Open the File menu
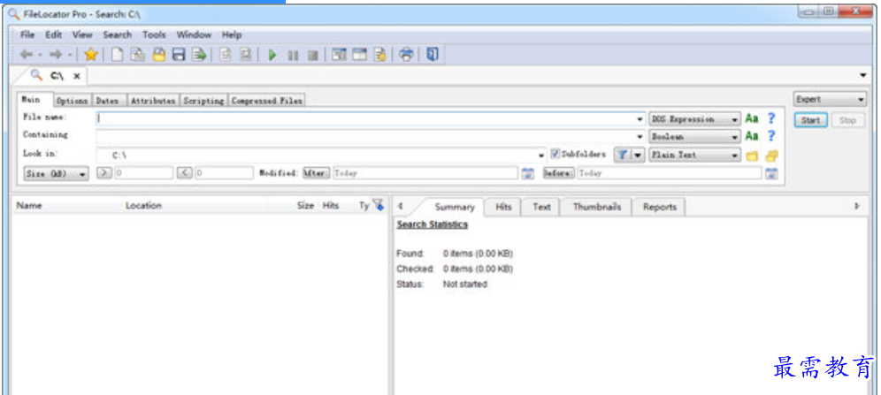The image size is (881, 395). pos(27,34)
